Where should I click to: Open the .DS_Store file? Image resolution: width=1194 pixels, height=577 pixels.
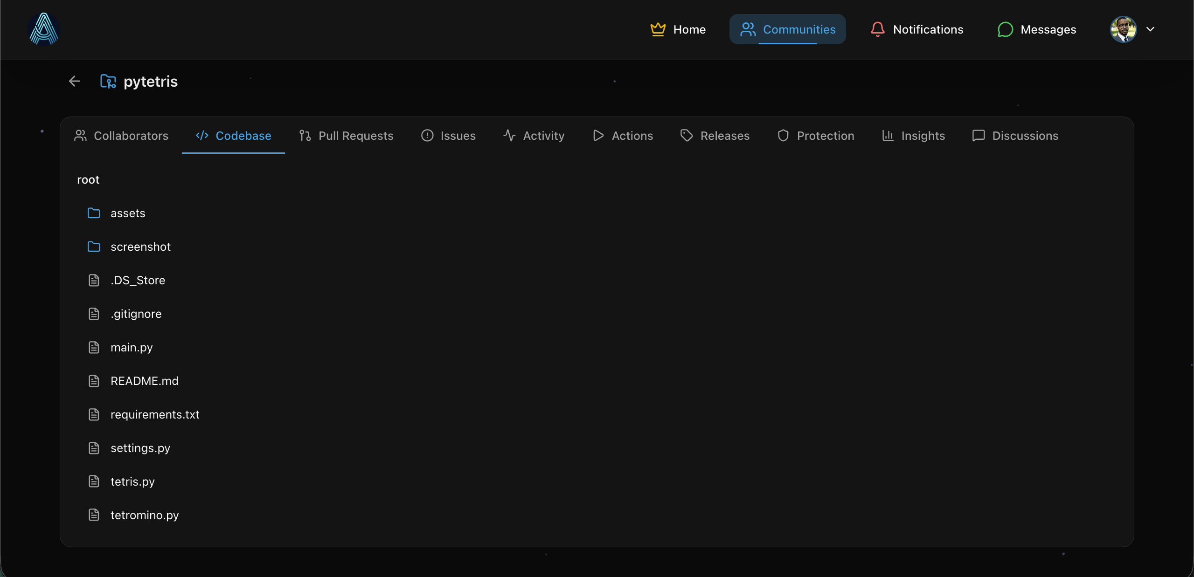pos(138,280)
